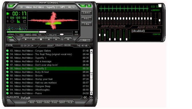The image size is (192, 109).
Task: Click the green bars visualization icon
Action: [x=18, y=21]
